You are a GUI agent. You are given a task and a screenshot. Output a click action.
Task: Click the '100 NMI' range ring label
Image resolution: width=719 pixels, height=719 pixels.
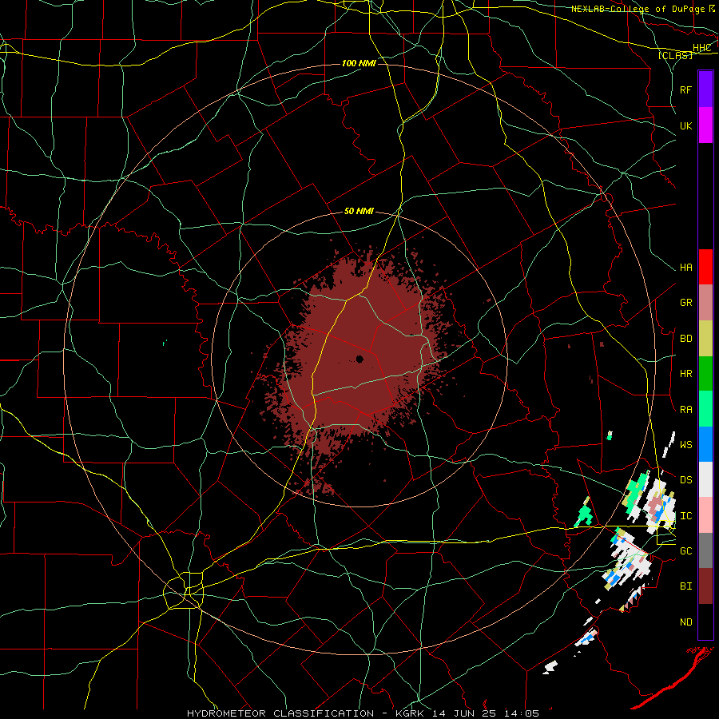point(359,63)
